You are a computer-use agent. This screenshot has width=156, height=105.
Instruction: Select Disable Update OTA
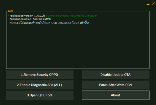point(115,75)
